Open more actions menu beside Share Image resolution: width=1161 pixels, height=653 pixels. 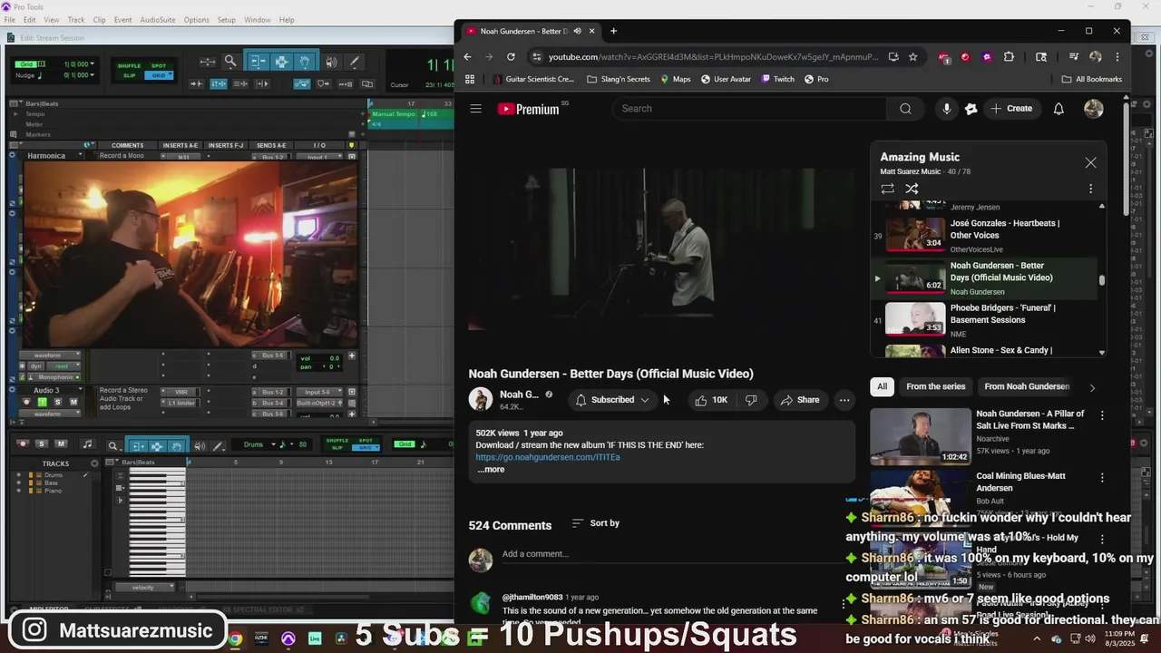pos(844,400)
